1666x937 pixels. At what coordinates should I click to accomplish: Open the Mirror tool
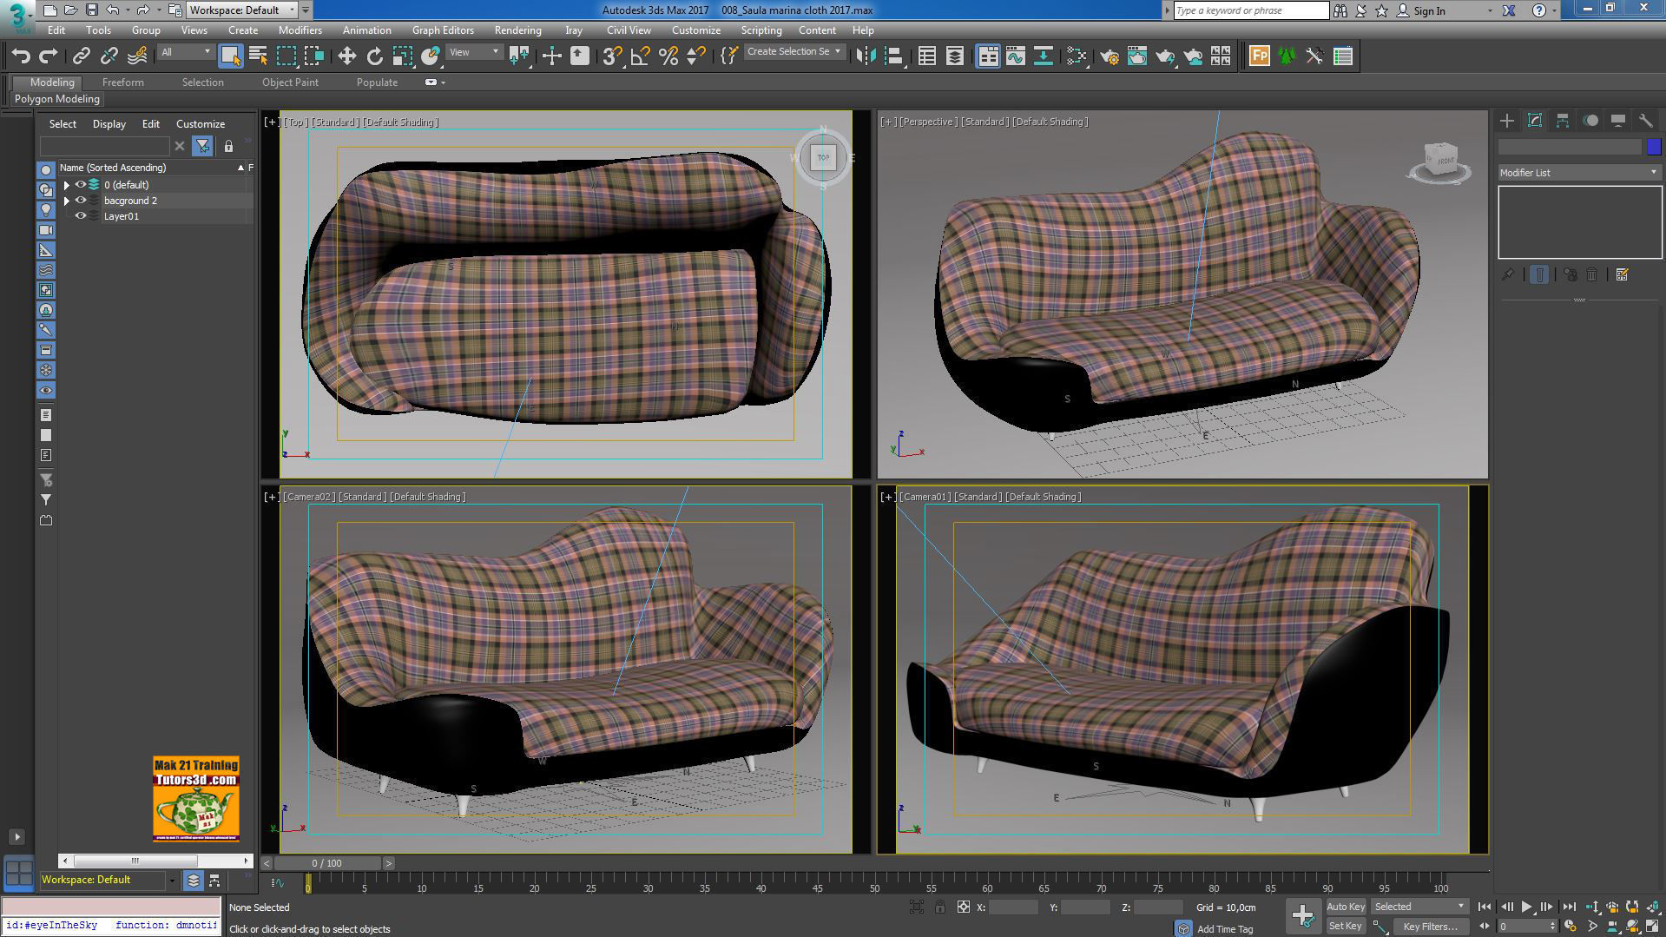[865, 56]
